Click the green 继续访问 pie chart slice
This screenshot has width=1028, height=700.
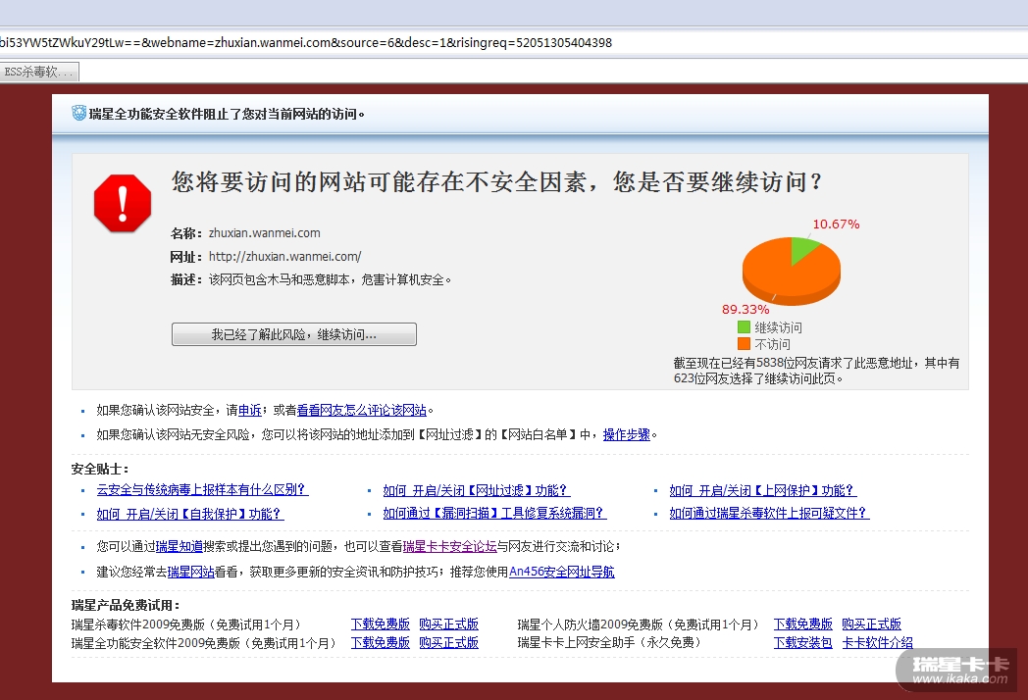coord(802,248)
